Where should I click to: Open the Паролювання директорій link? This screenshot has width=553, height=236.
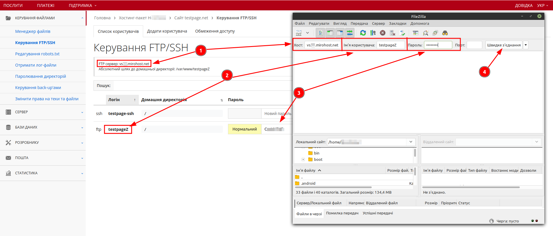[x=40, y=76]
